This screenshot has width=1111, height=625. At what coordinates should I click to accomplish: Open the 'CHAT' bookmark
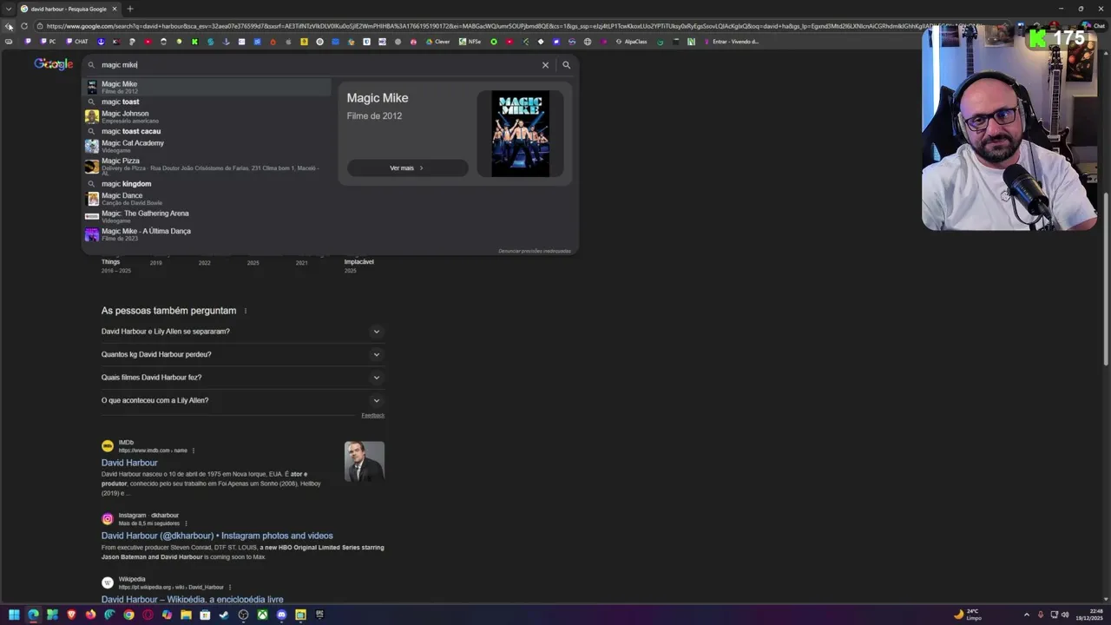point(76,42)
